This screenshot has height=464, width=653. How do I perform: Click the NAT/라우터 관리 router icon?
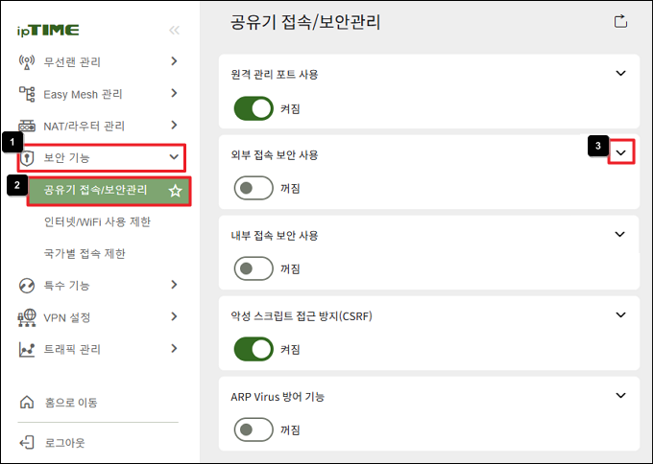(x=27, y=126)
